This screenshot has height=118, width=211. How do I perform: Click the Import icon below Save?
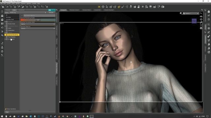pyautogui.click(x=2, y=28)
